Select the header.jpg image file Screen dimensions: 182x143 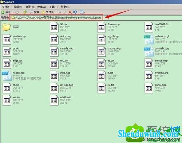[x=21, y=76]
